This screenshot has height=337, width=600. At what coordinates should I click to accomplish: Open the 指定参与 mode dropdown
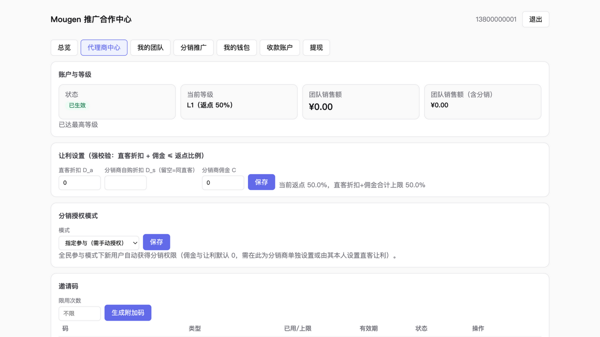point(99,243)
